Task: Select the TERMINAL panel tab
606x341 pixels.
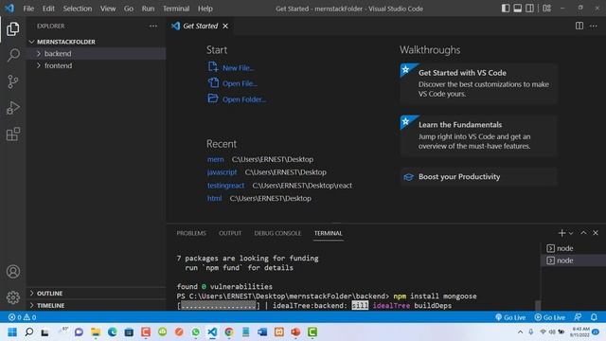Action: click(x=329, y=233)
